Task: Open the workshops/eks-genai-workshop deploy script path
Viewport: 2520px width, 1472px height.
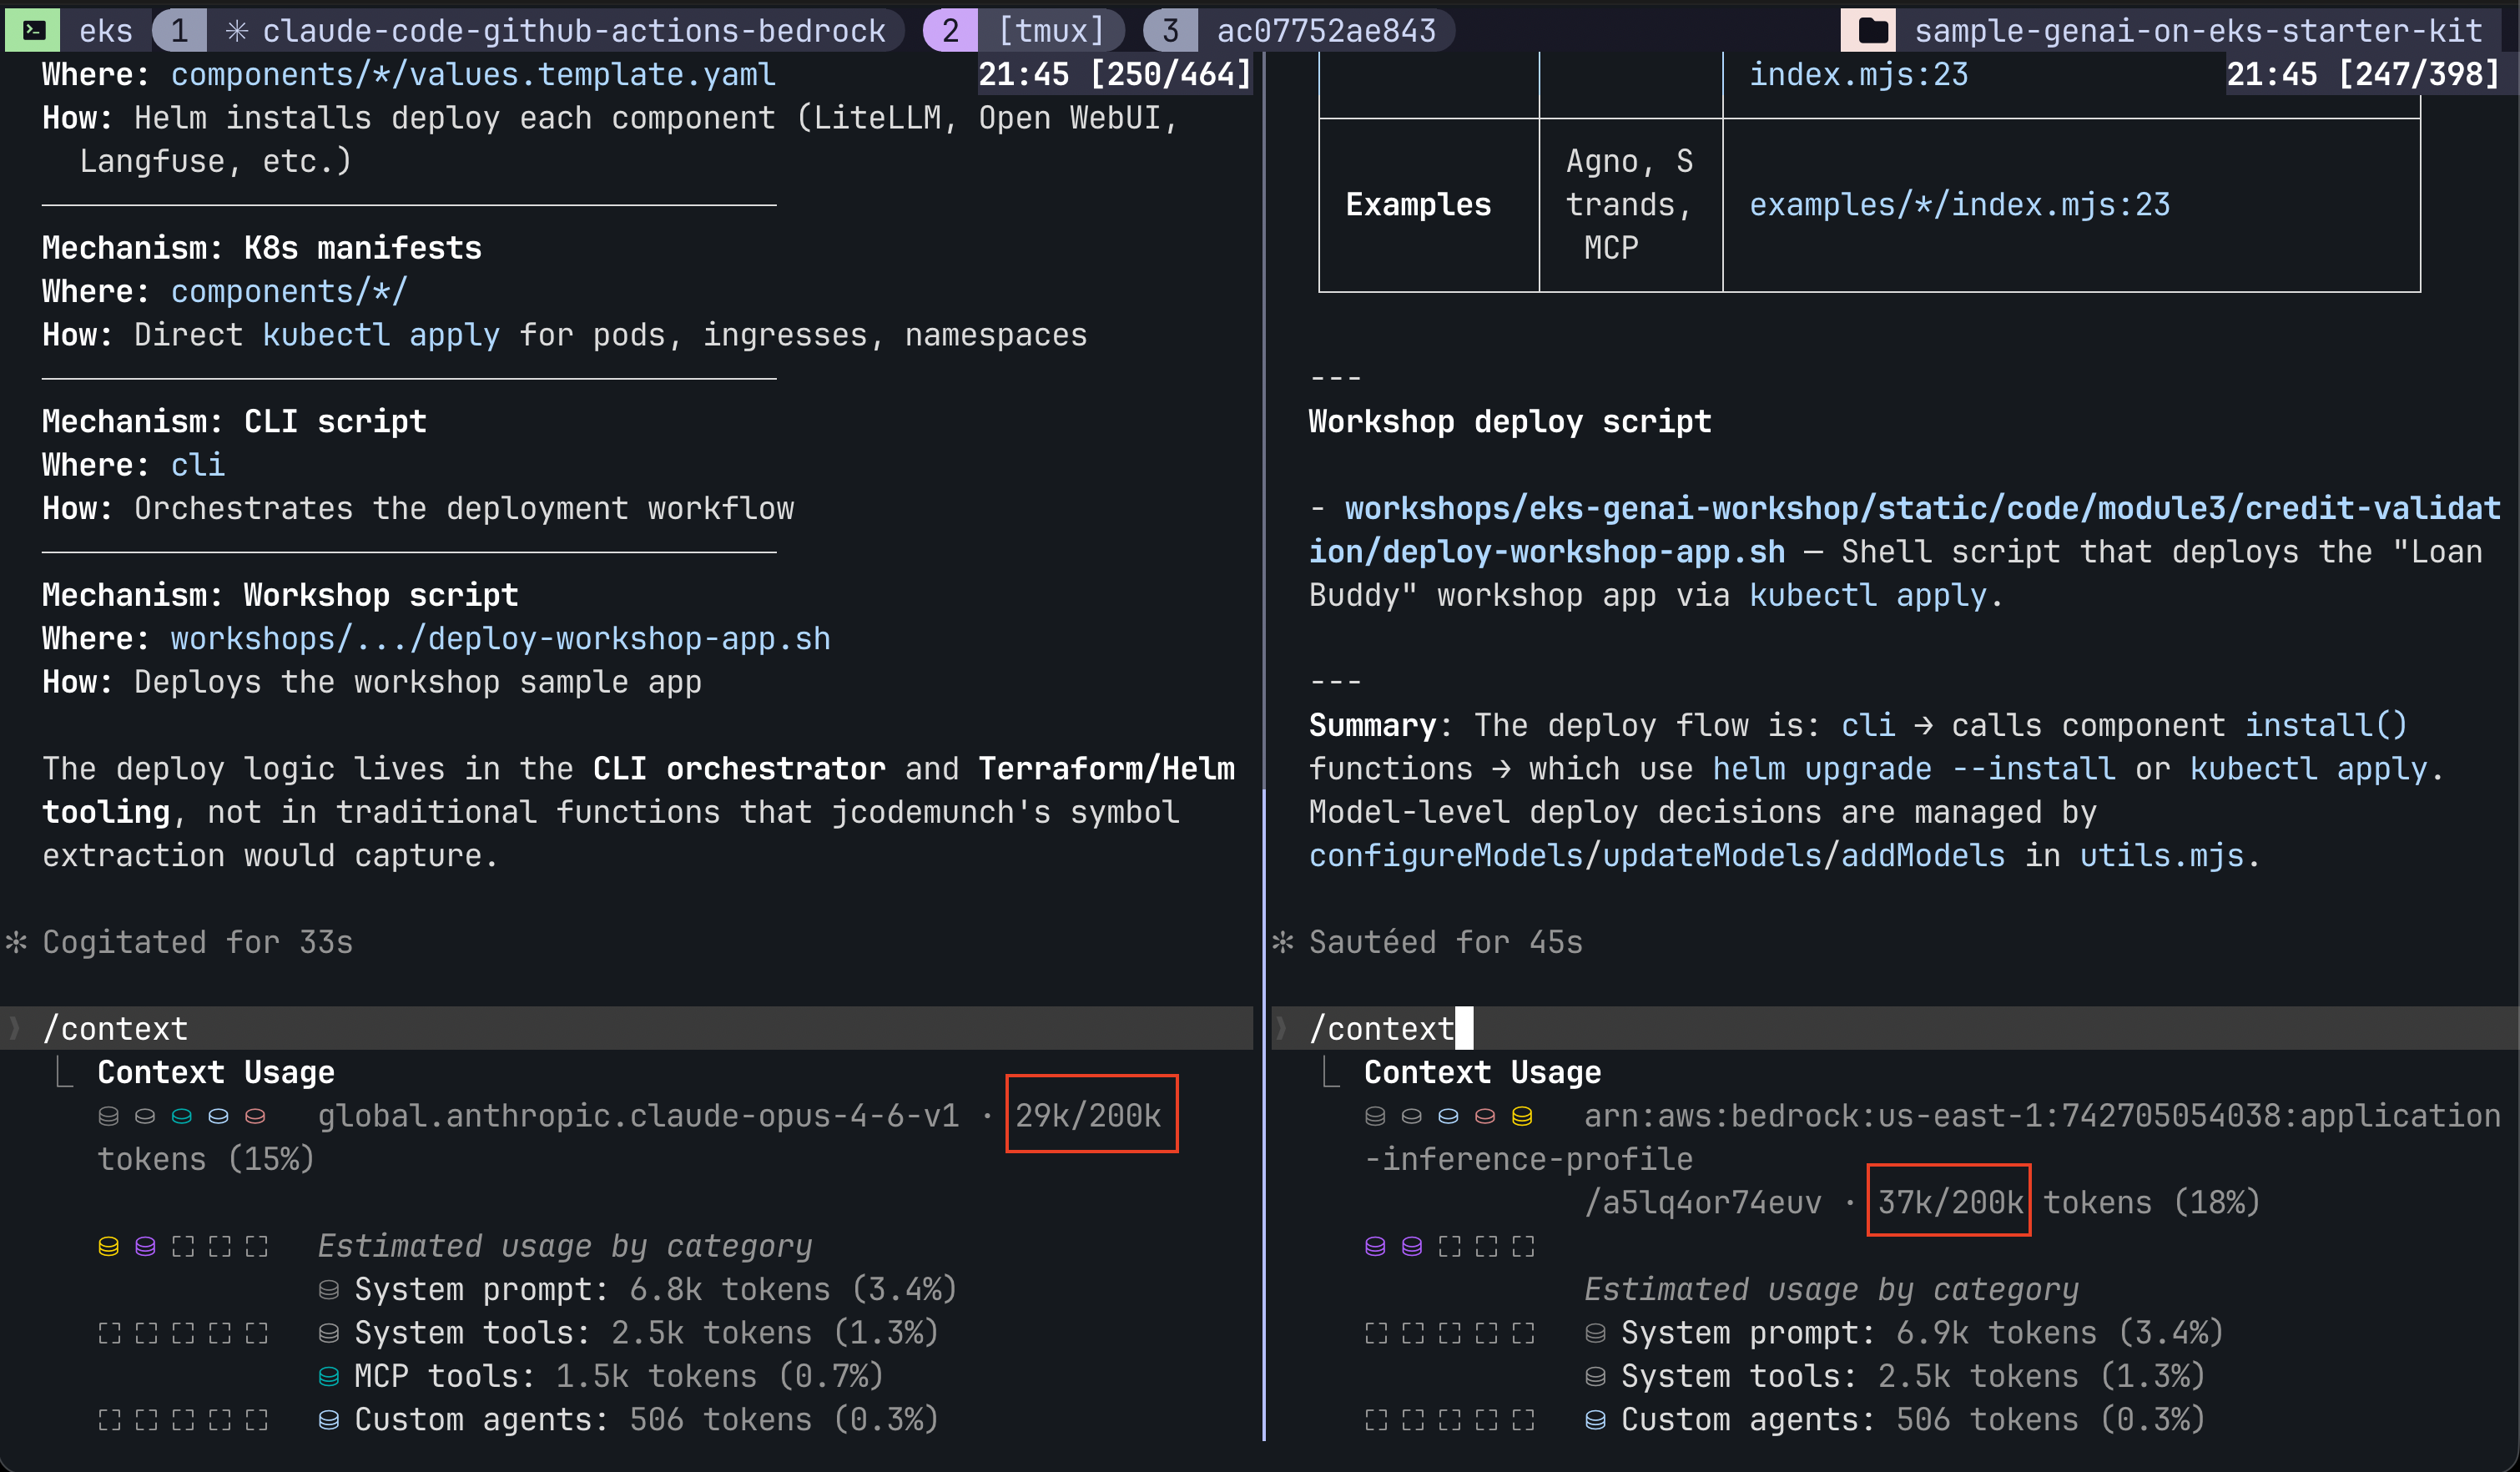Action: (x=1905, y=530)
